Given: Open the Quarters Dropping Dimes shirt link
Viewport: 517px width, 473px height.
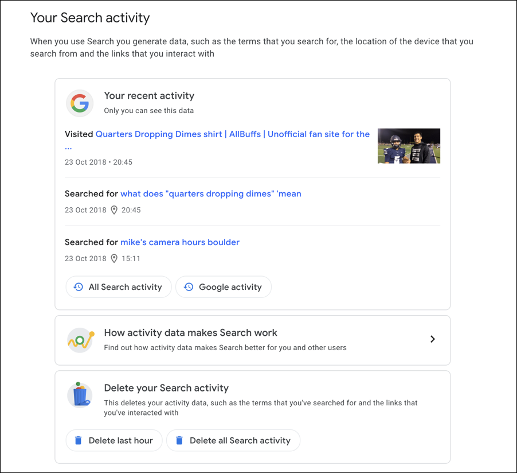Looking at the screenshot, I should pyautogui.click(x=233, y=134).
